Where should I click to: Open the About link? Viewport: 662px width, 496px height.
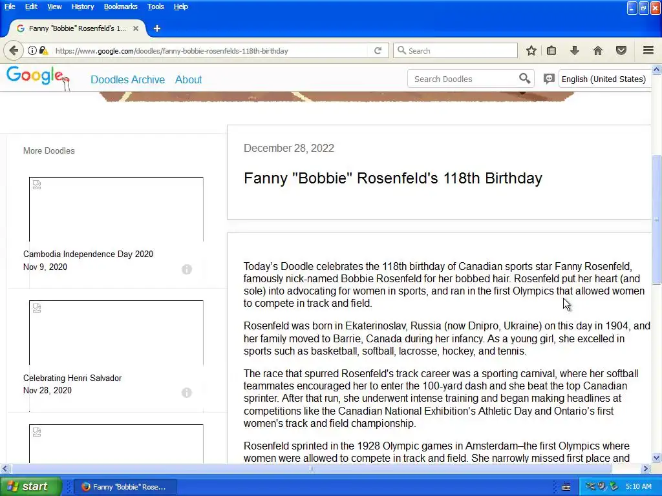[188, 79]
